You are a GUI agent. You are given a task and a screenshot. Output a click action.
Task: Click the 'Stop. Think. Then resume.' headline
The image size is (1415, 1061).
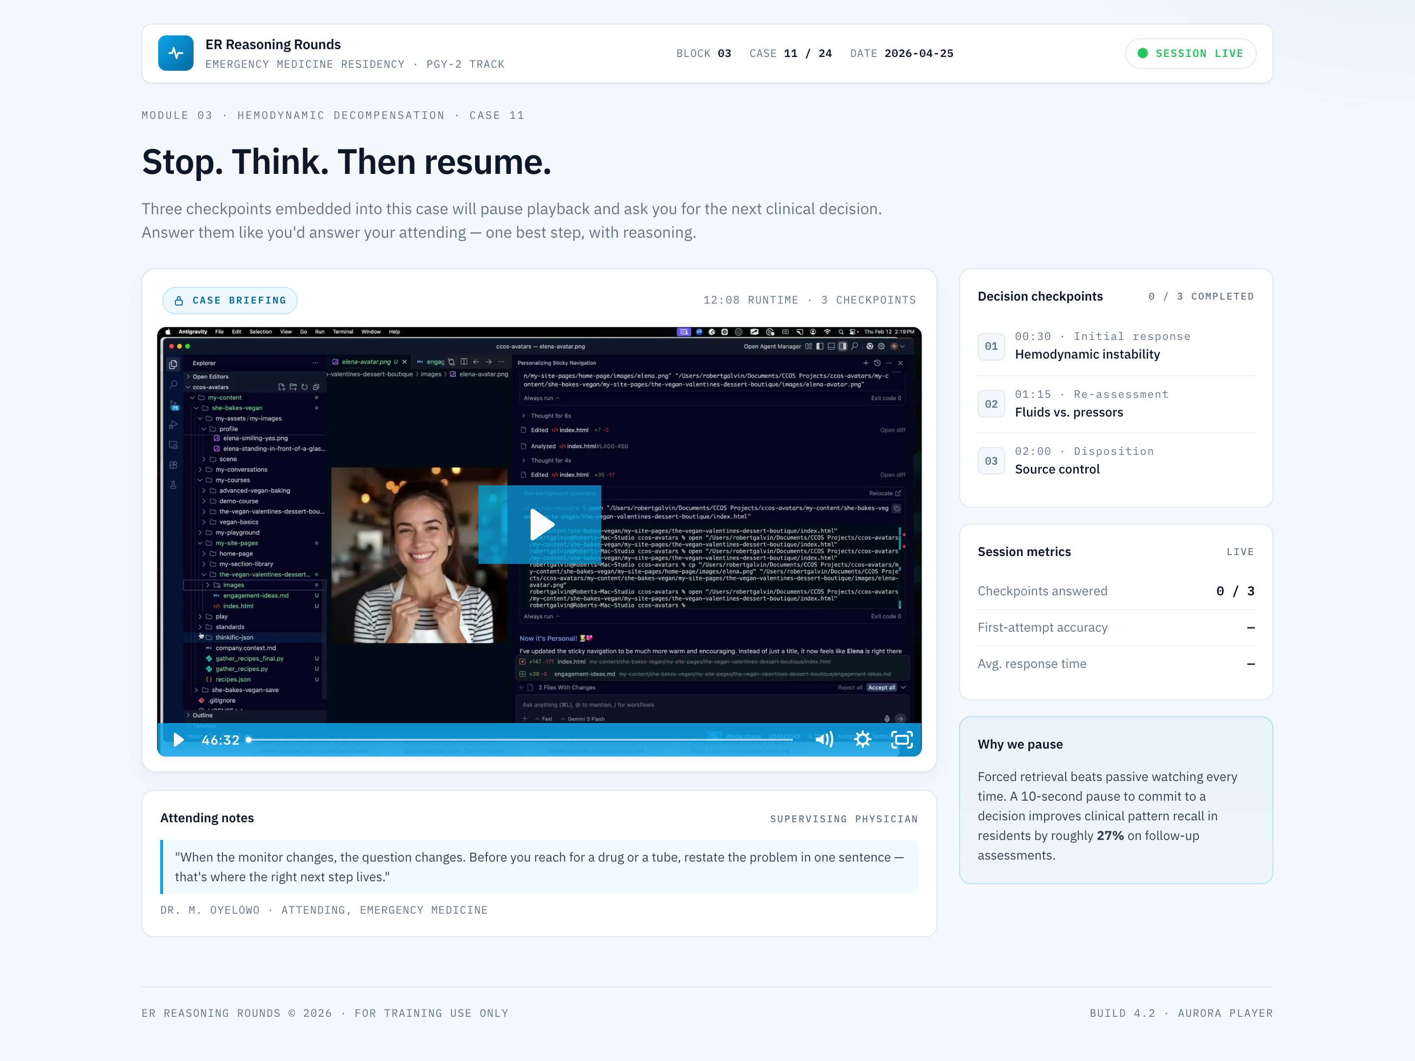347,162
